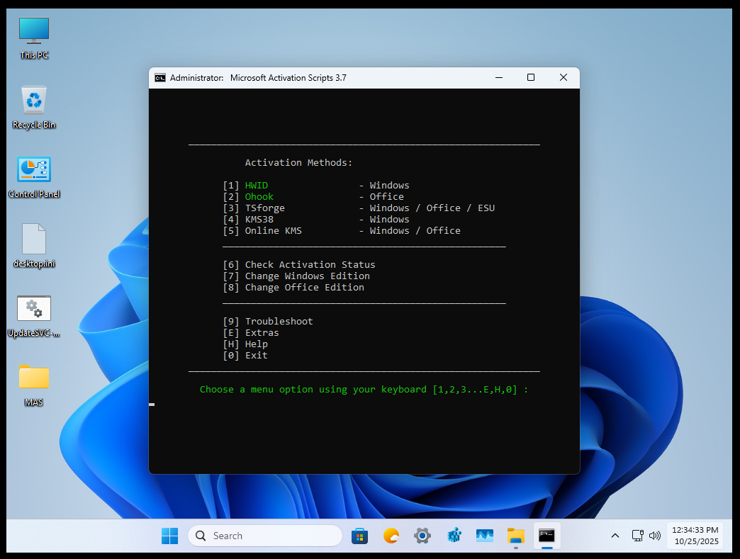Open the blue cubes app in taskbar
Viewport: 740px width, 559px height.
(x=454, y=536)
